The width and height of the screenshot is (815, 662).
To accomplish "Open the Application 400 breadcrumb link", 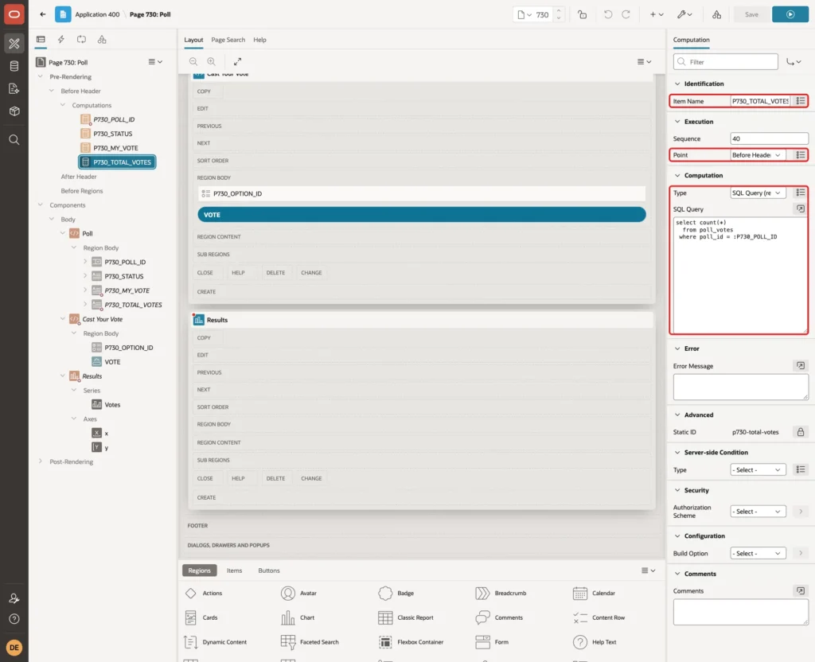I will pyautogui.click(x=97, y=14).
